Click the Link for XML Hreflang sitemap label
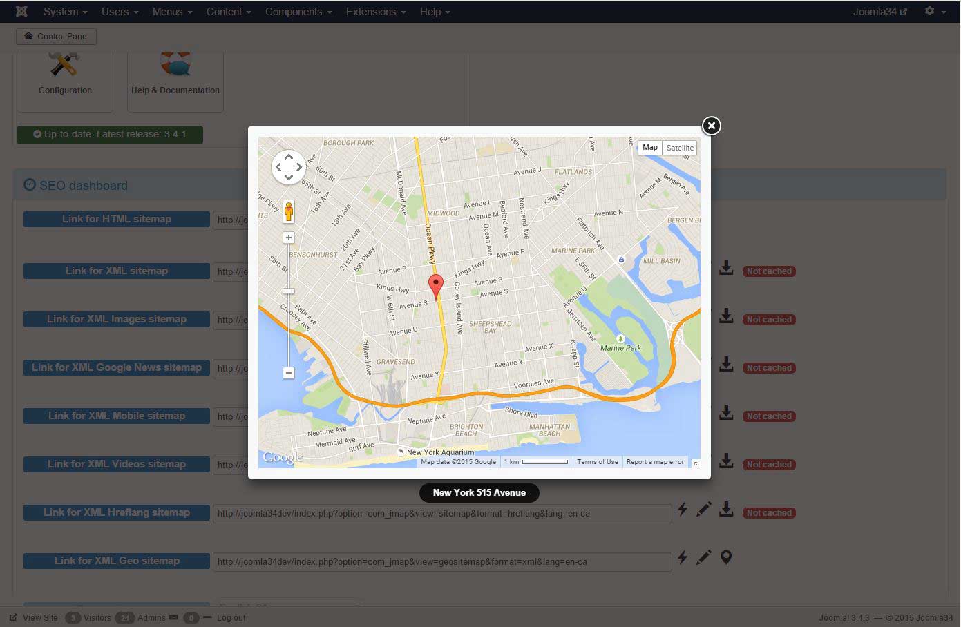Screen dimensions: 961x627 click(117, 512)
